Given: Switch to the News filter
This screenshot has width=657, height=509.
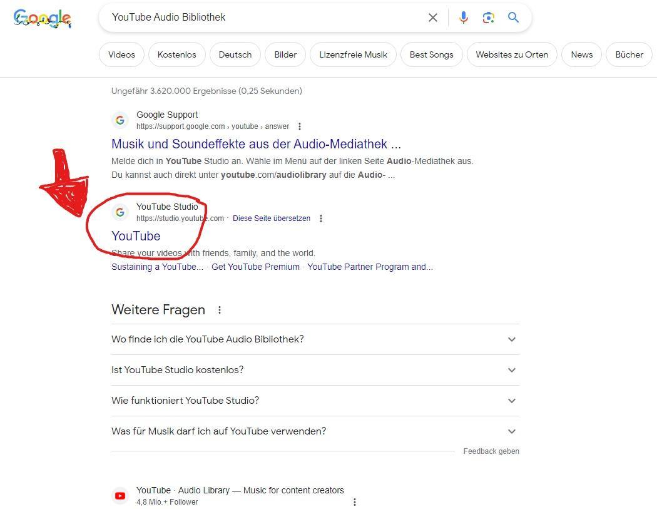Looking at the screenshot, I should point(582,54).
